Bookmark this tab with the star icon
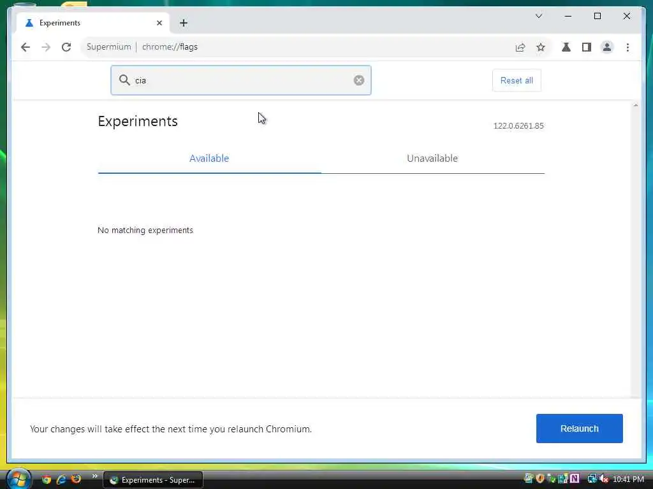653x489 pixels. [541, 47]
